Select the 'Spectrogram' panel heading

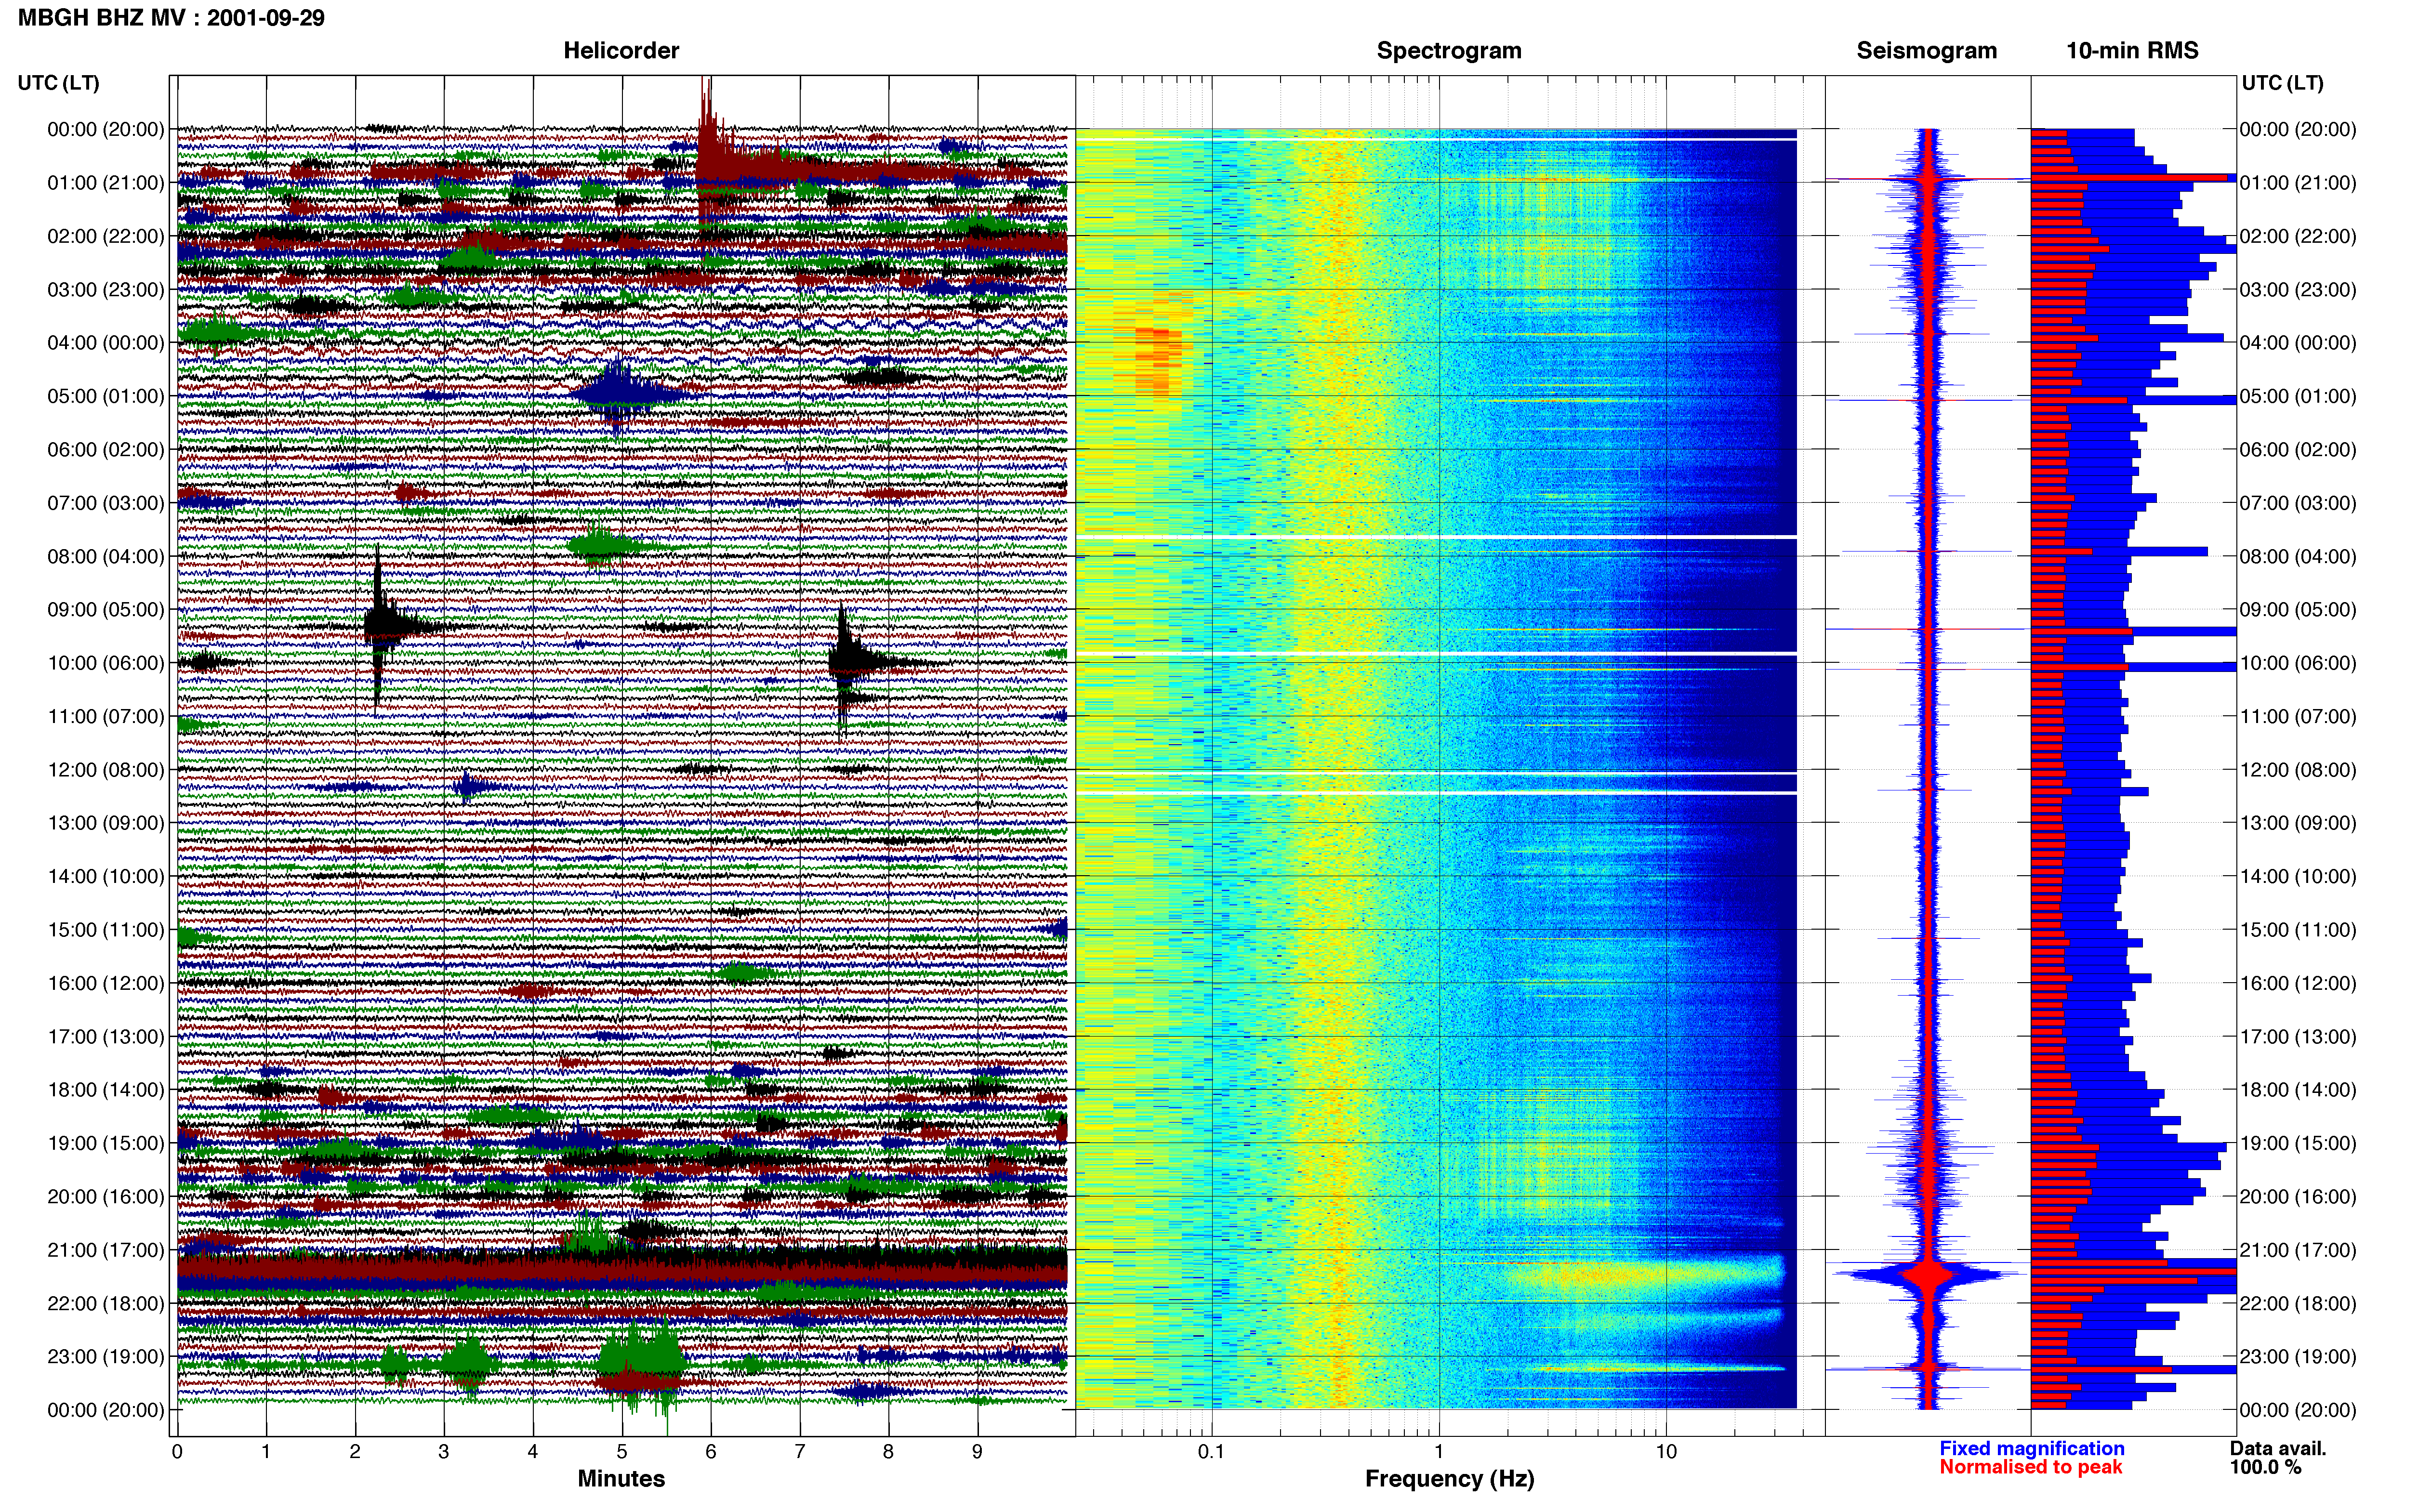pyautogui.click(x=1449, y=51)
